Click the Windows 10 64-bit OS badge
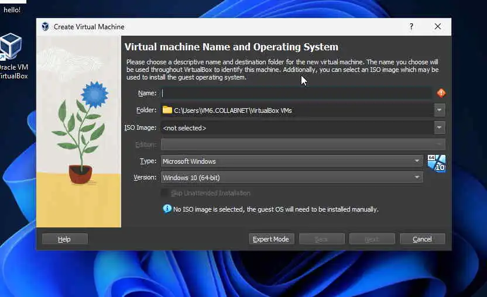The width and height of the screenshot is (487, 297). pos(437,164)
